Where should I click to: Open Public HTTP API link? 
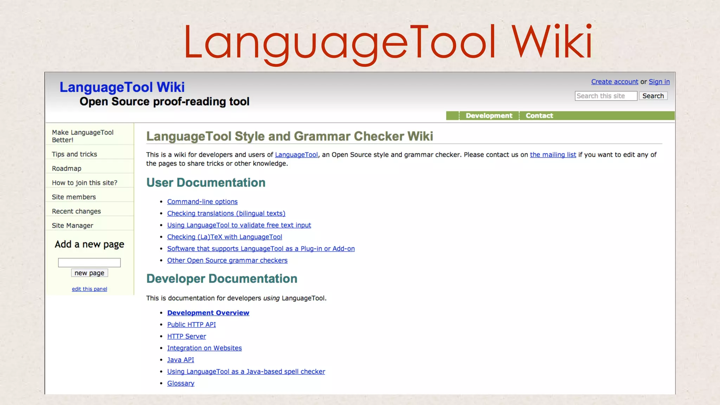pyautogui.click(x=192, y=325)
